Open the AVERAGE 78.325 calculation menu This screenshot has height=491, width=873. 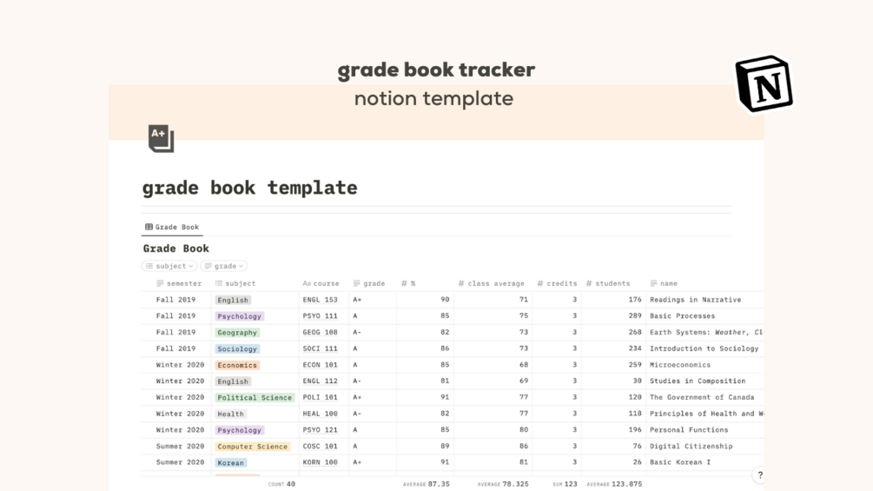503,484
